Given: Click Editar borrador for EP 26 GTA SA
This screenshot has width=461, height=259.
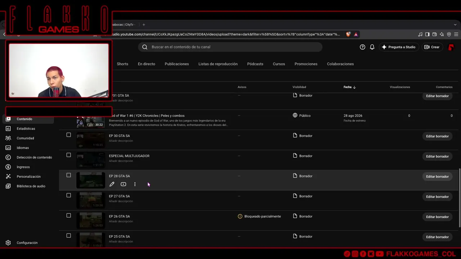Looking at the screenshot, I should pos(437,217).
